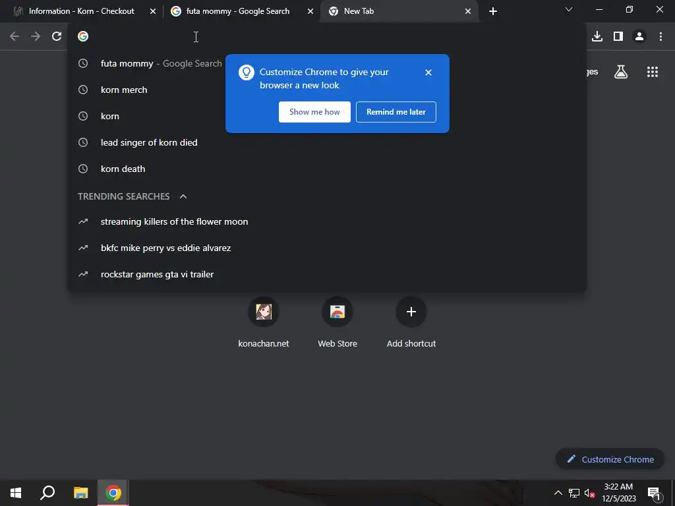Click Chrome icon in taskbar
Image resolution: width=675 pixels, height=506 pixels.
pyautogui.click(x=113, y=493)
